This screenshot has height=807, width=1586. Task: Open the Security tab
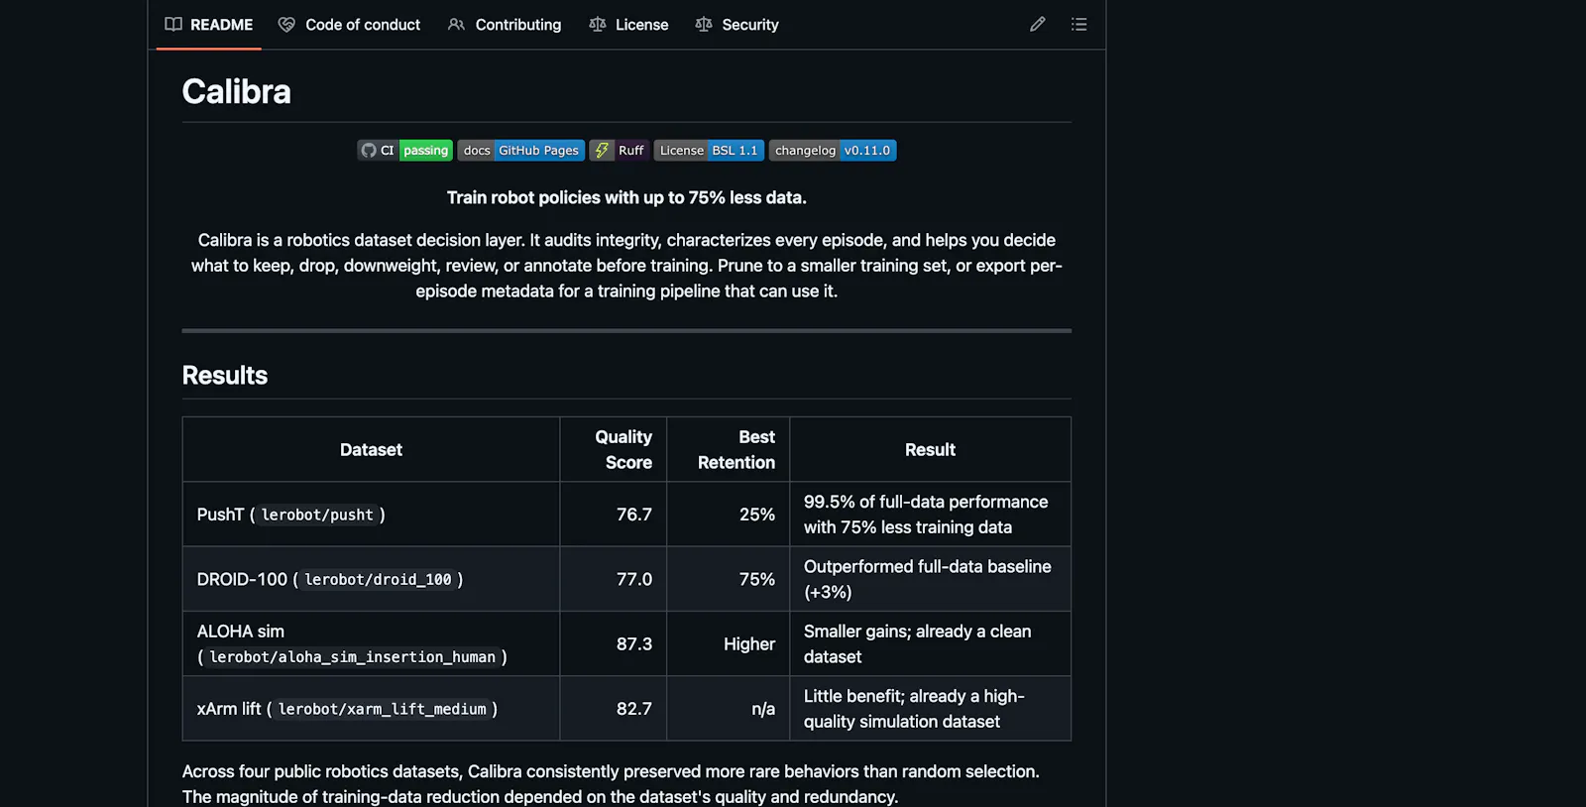pyautogui.click(x=736, y=25)
